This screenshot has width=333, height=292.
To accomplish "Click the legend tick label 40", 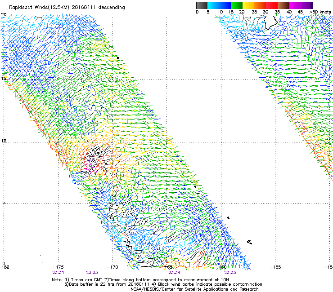I will click(289, 12).
